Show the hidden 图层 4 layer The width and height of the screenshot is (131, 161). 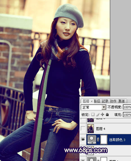tap(83, 129)
